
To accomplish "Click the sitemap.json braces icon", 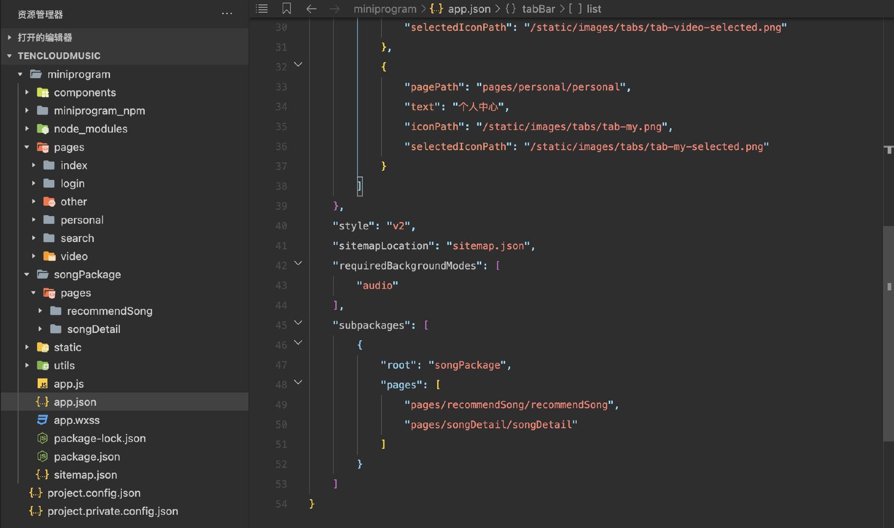I will [43, 475].
